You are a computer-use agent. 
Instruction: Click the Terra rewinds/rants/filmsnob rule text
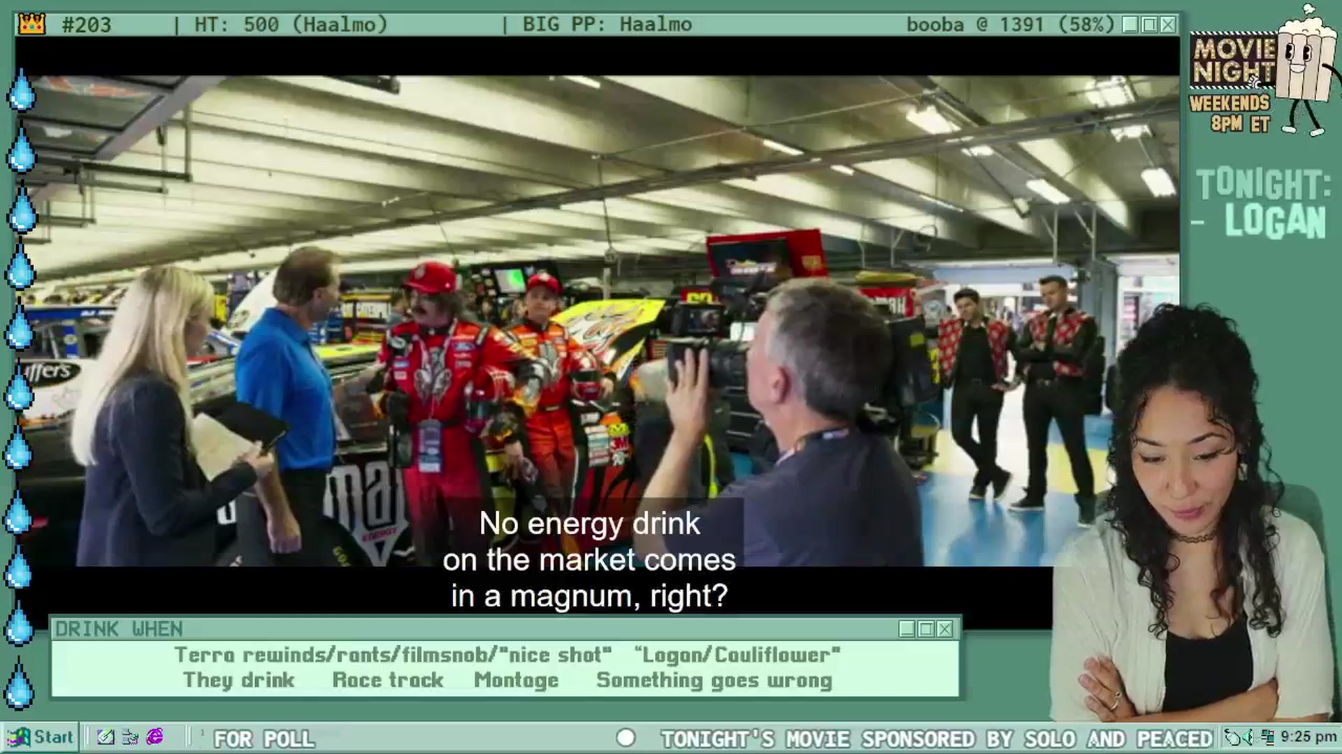pos(393,655)
